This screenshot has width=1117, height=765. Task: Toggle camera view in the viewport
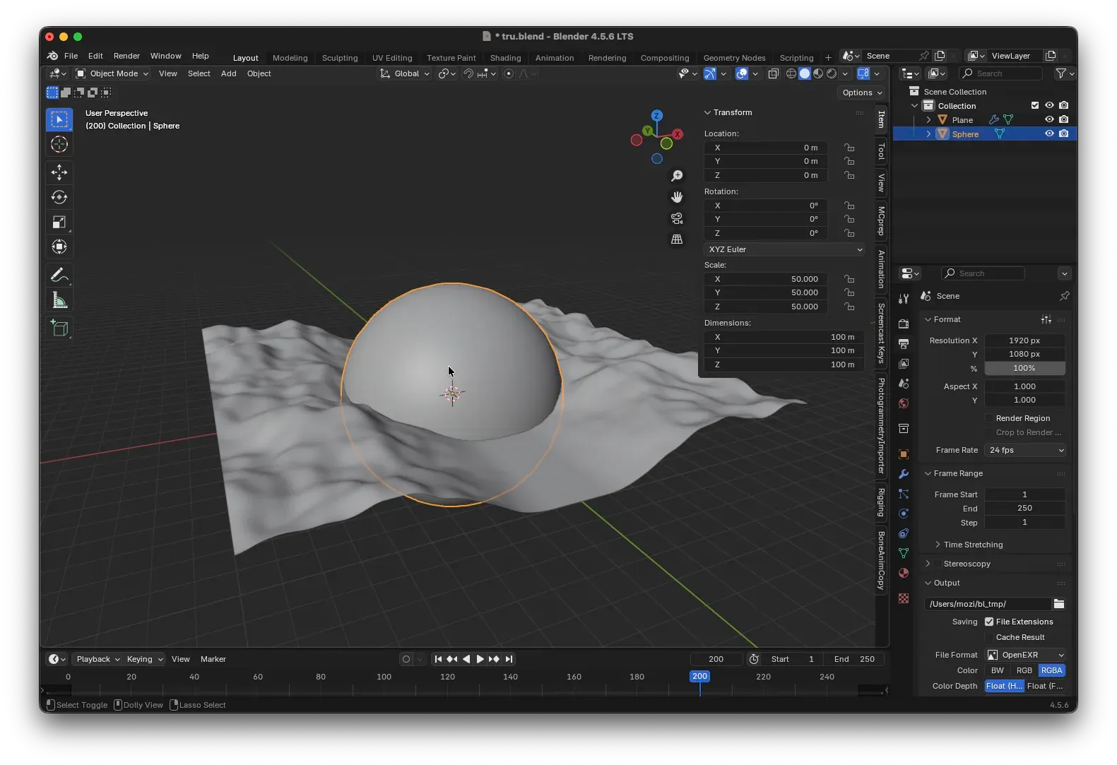click(x=677, y=218)
